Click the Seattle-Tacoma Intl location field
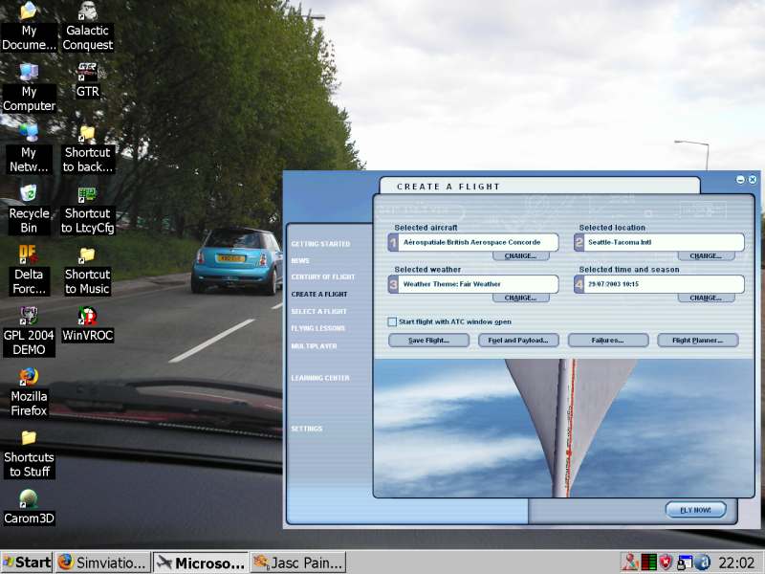Screen dimensions: 765x574 tap(659, 242)
